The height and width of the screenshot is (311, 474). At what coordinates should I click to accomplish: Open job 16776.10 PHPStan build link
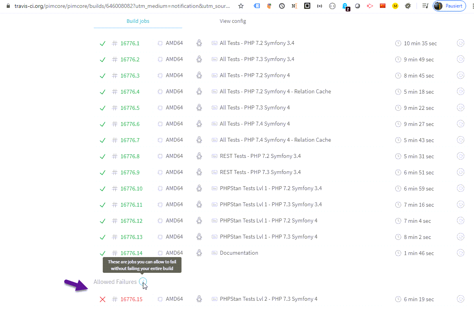pos(131,189)
